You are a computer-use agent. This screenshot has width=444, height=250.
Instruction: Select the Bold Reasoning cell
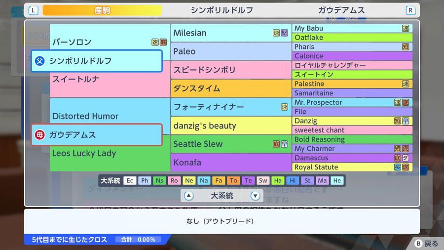pos(352,139)
